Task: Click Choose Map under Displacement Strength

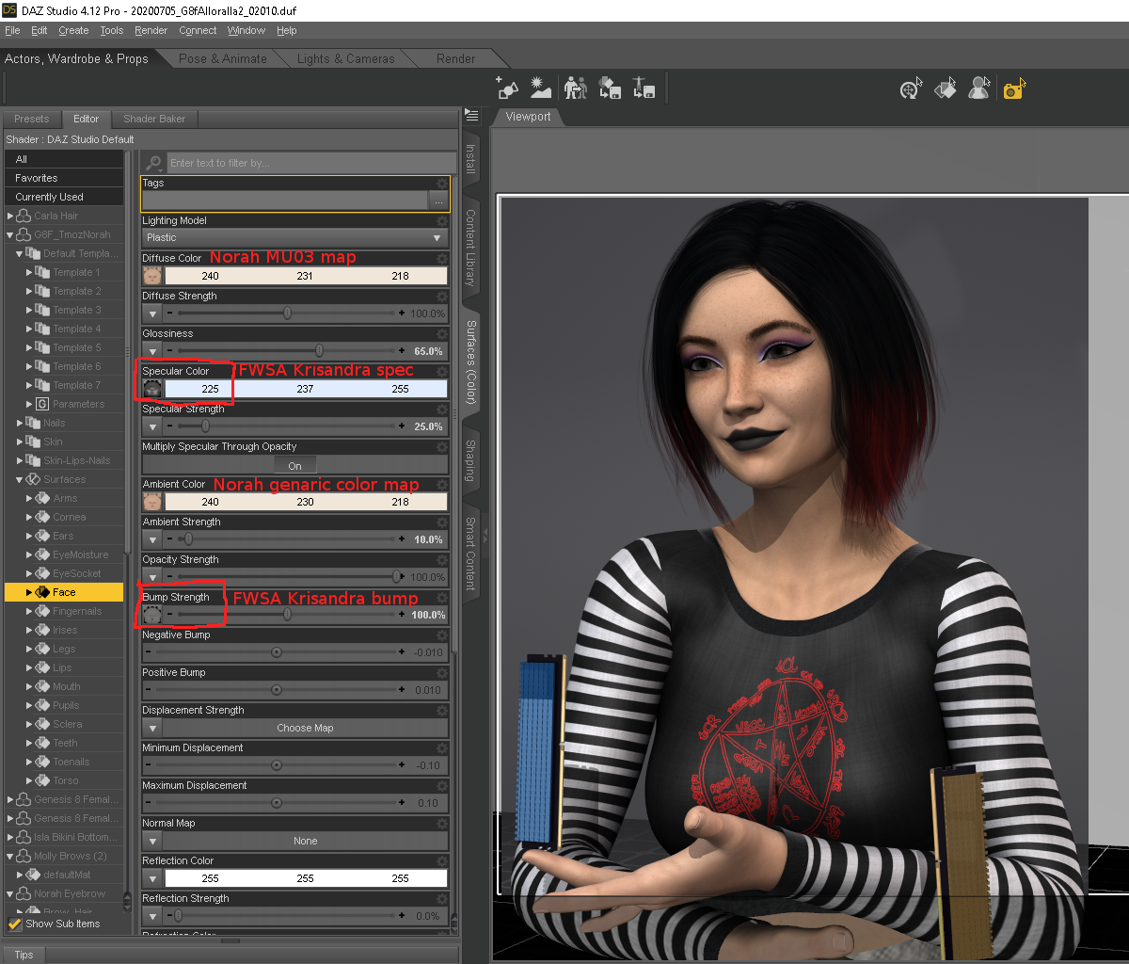Action: (x=305, y=728)
